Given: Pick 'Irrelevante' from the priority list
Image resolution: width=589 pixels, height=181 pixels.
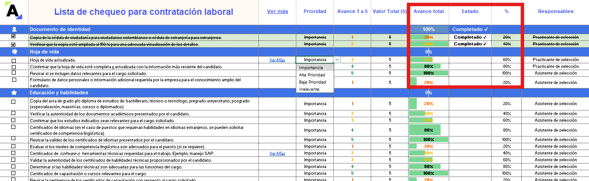Looking at the screenshot, I should (x=315, y=89).
